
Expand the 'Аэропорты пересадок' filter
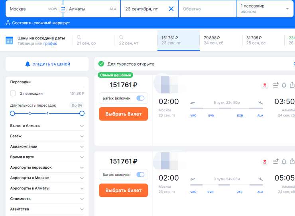pos(47,167)
